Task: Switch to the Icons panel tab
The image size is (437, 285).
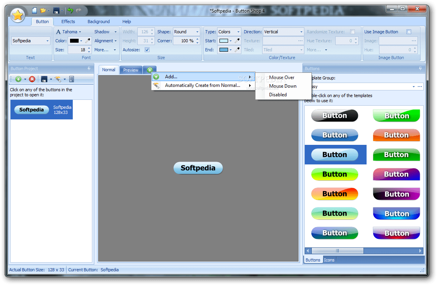Action: tap(329, 260)
